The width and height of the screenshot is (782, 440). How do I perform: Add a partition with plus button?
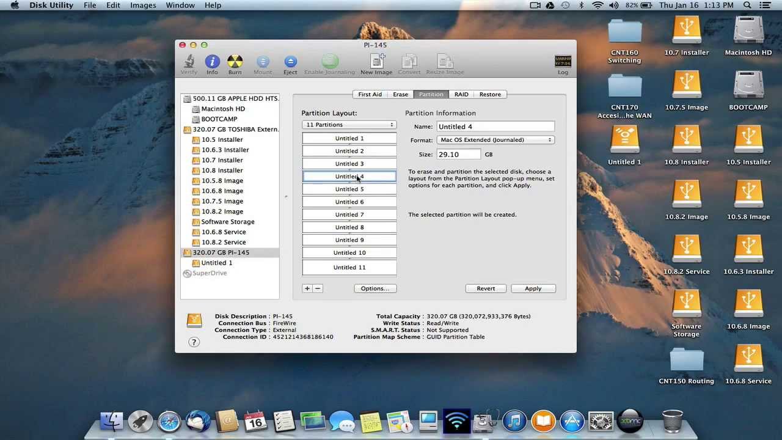click(307, 288)
